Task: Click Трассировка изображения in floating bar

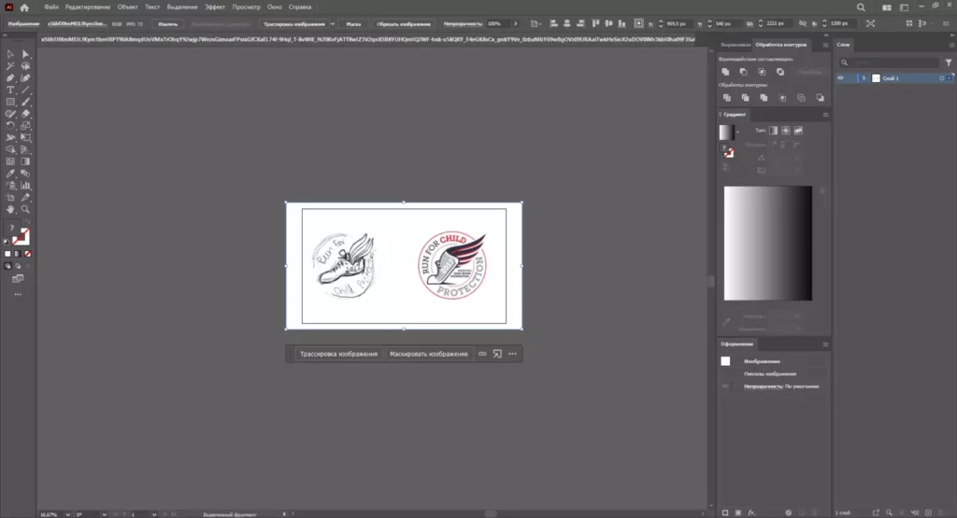Action: pos(338,354)
